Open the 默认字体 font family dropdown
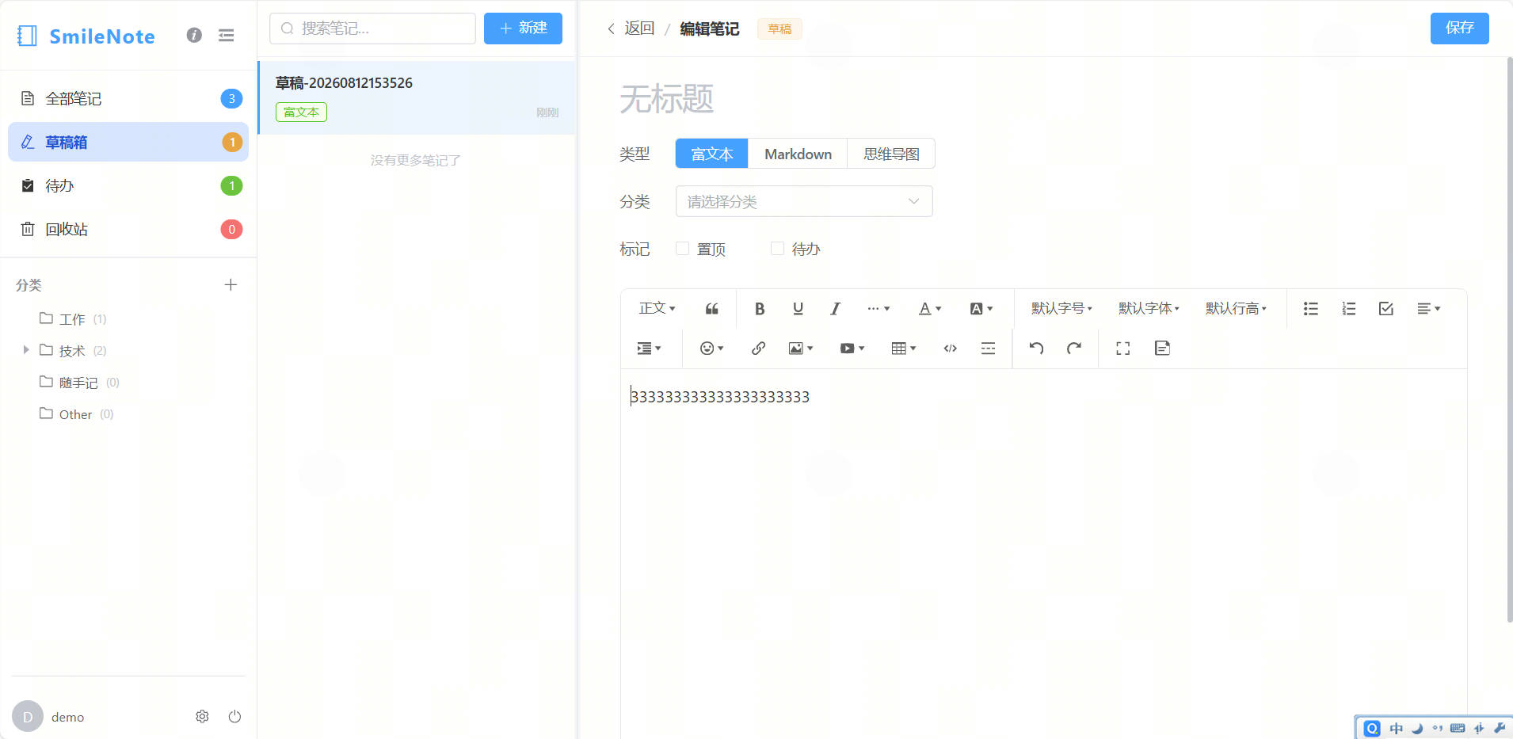The width and height of the screenshot is (1513, 739). (x=1149, y=309)
